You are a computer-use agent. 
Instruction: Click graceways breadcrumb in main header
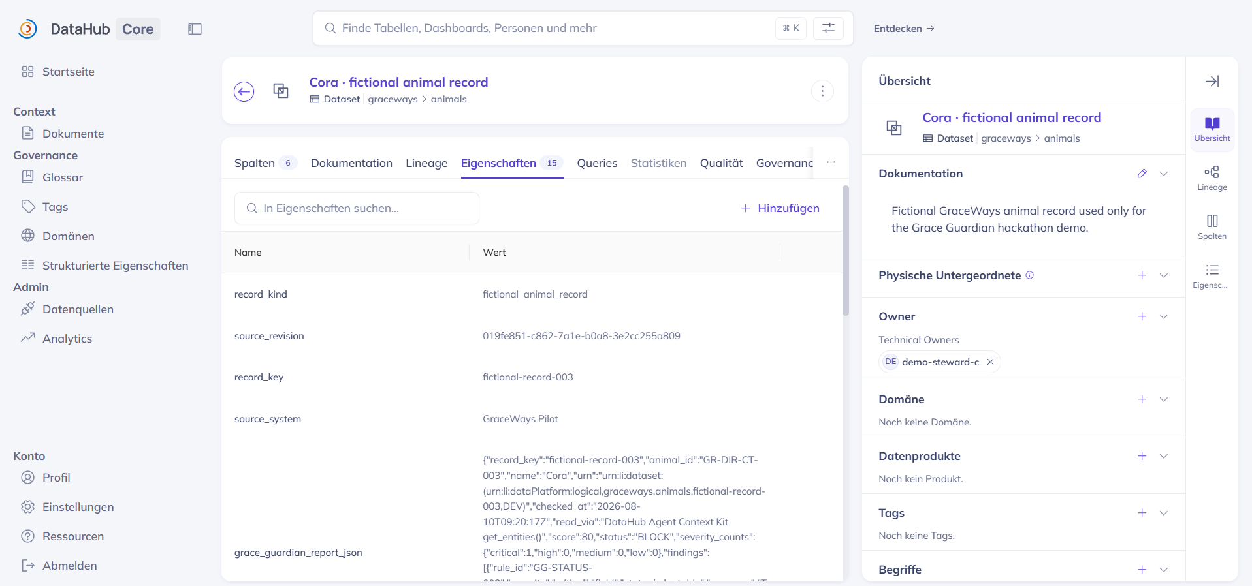pos(393,99)
